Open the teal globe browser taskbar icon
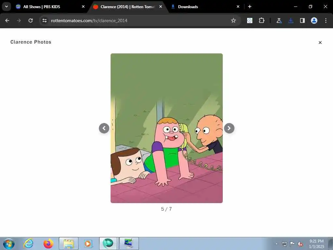This screenshot has height=250, width=333. pos(108,243)
